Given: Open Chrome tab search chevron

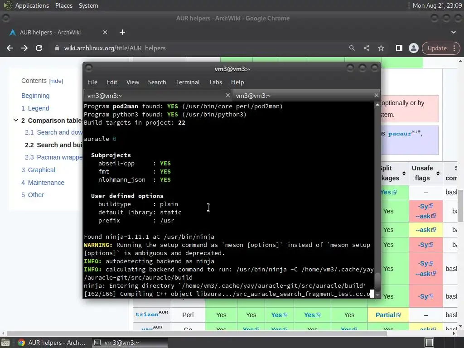Looking at the screenshot, I should 453,32.
